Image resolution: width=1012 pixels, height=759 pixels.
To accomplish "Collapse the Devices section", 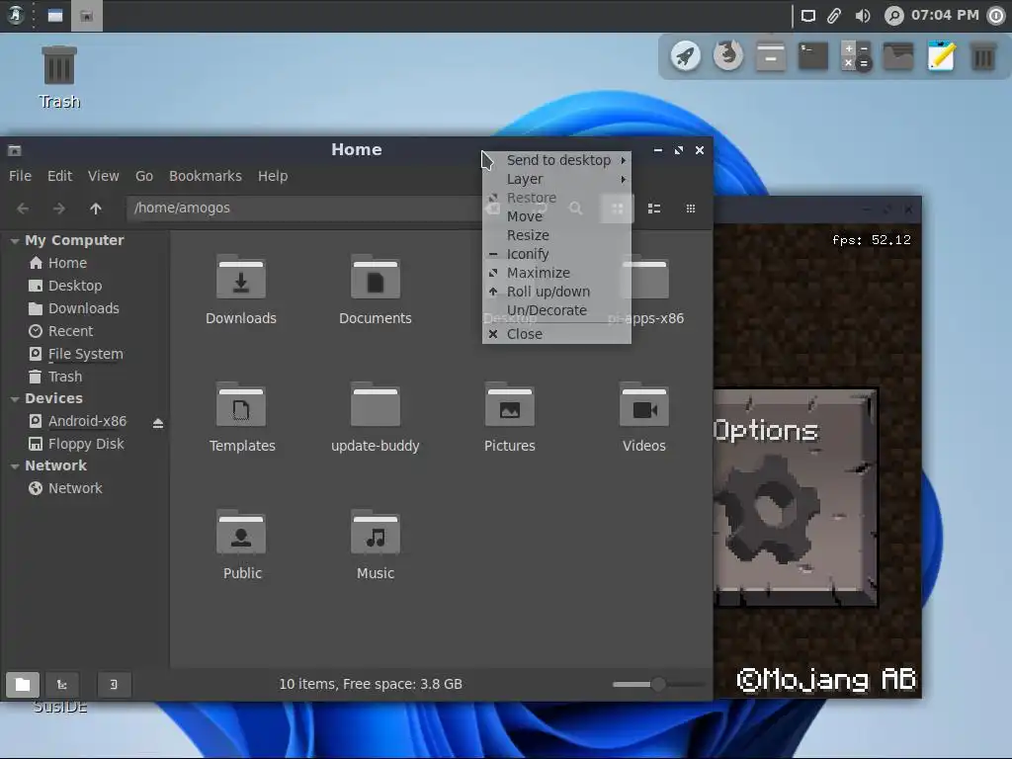I will [x=15, y=399].
